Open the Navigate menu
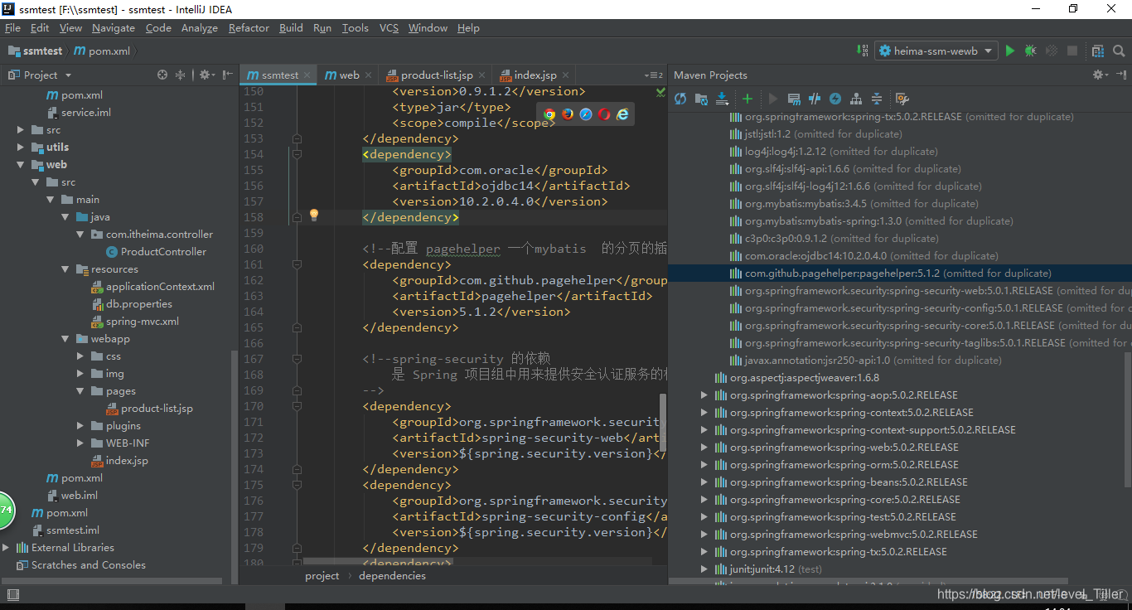Viewport: 1132px width, 610px height. tap(114, 27)
